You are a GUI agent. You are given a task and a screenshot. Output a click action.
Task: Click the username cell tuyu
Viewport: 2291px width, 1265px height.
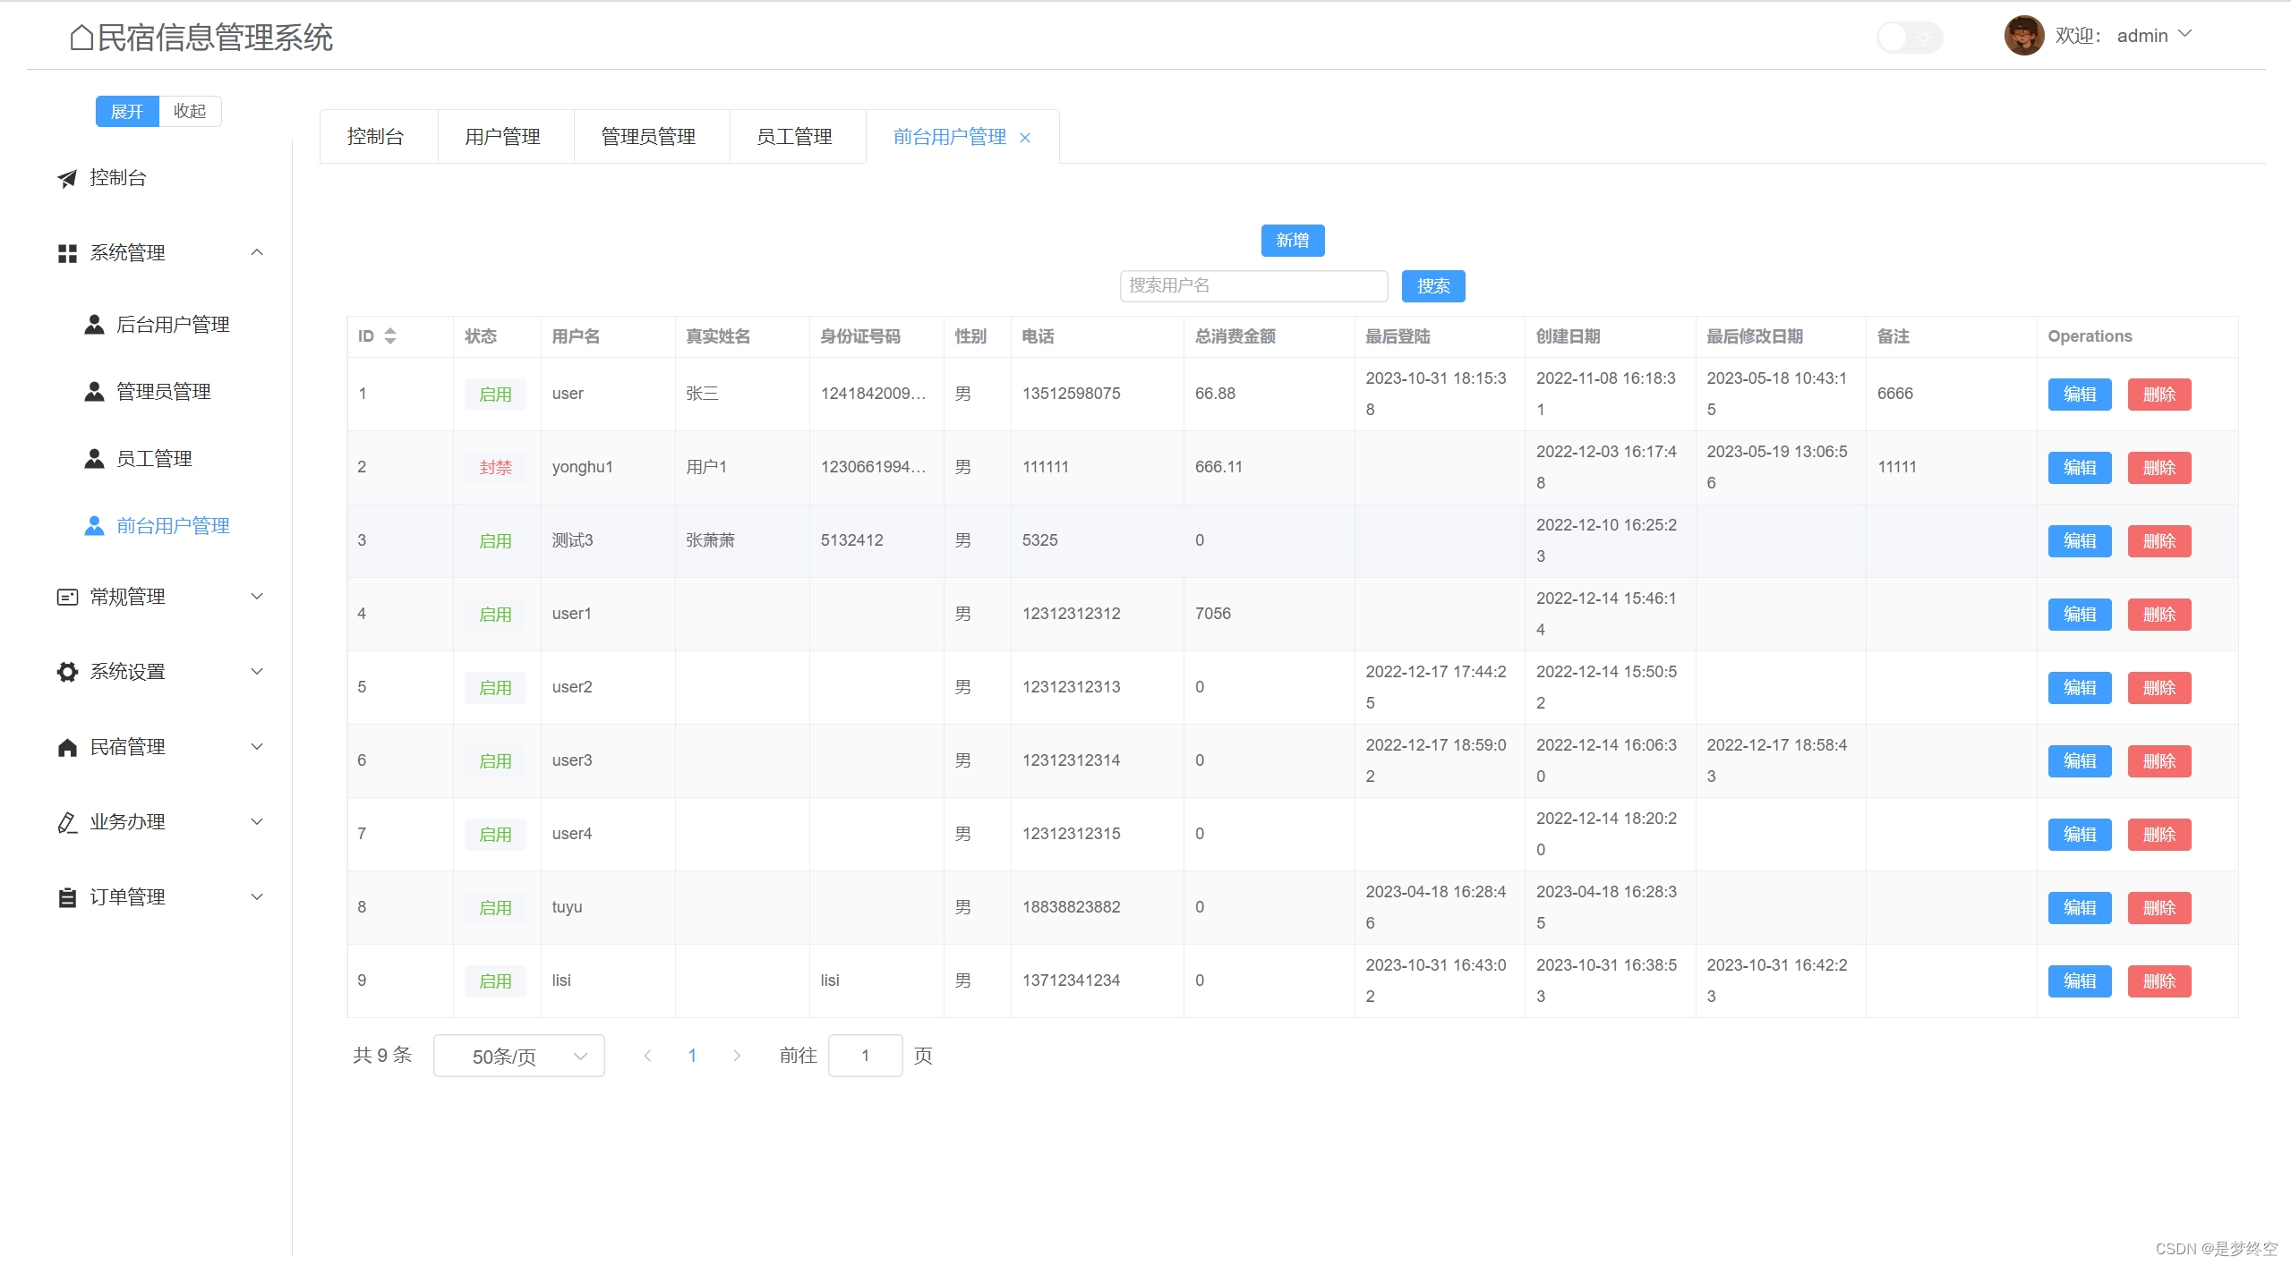point(568,907)
